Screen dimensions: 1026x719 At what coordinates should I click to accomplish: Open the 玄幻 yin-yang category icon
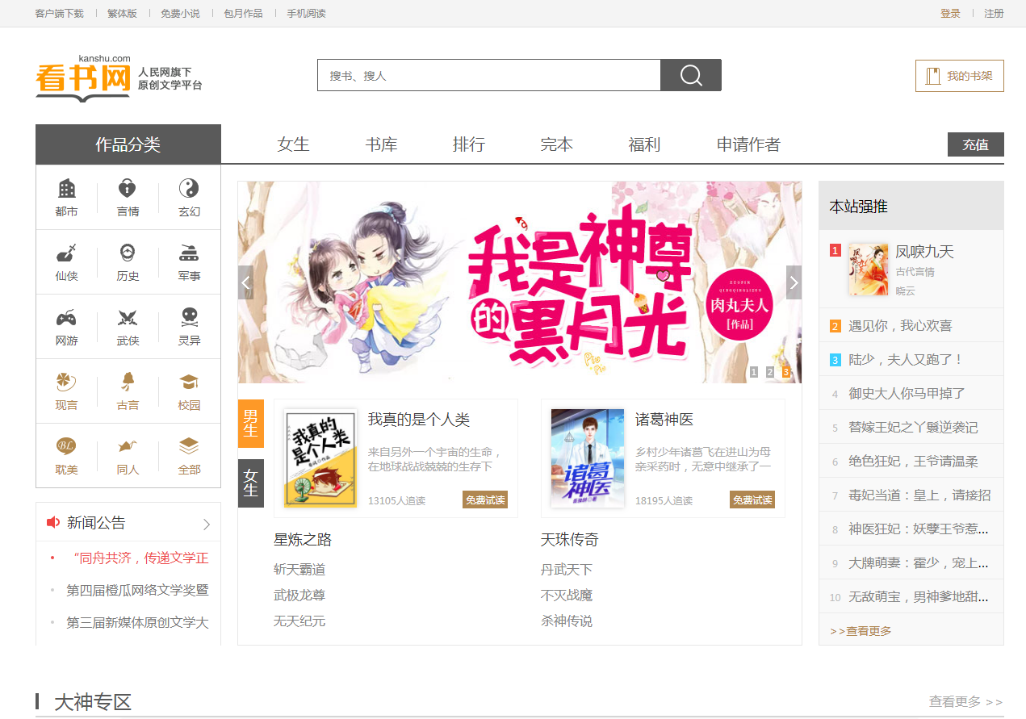tap(189, 190)
